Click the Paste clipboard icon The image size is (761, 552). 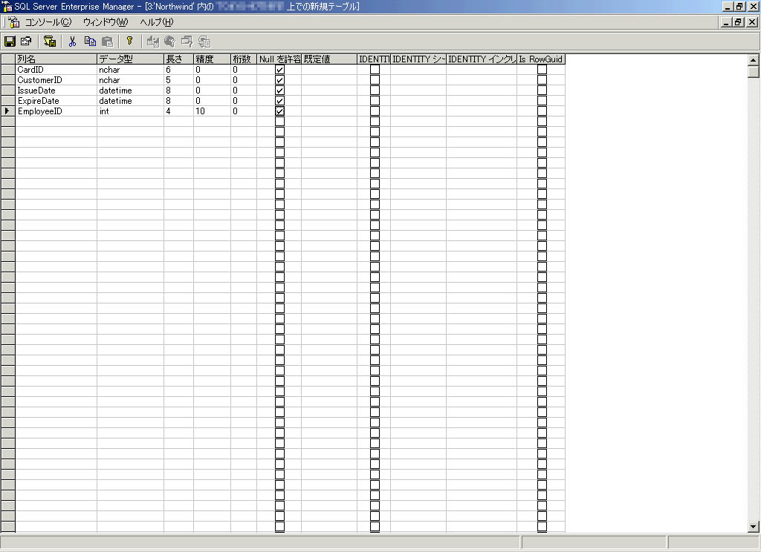pyautogui.click(x=107, y=42)
